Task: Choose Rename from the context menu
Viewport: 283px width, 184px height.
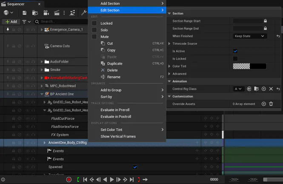Action: [x=127, y=77]
